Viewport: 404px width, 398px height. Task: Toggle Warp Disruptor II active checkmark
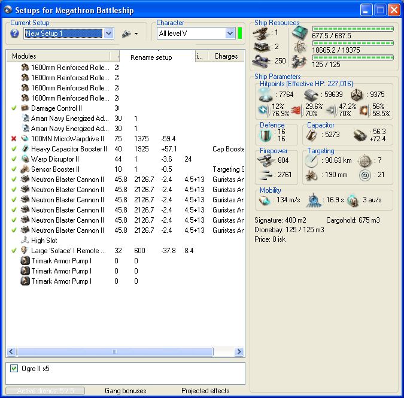pyautogui.click(x=14, y=159)
